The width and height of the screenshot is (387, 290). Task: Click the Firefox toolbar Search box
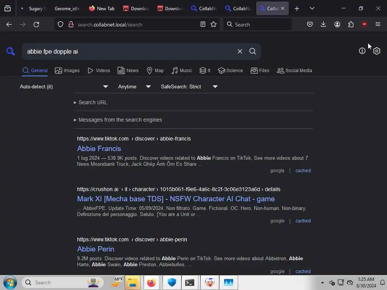click(x=257, y=25)
